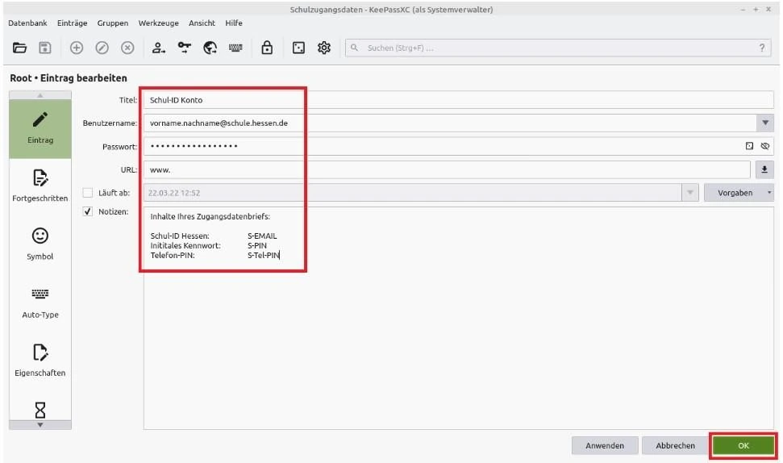The width and height of the screenshot is (783, 463).
Task: Perform Auto-Type keyboard toolbar icon
Action: pos(235,48)
